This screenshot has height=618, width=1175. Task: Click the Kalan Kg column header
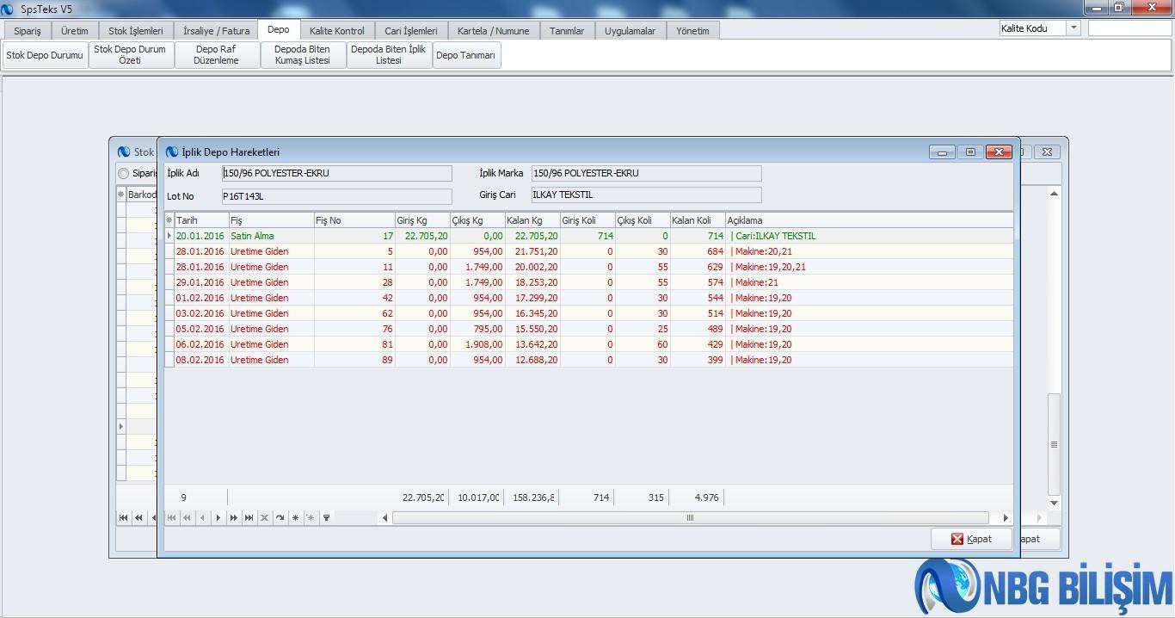click(532, 220)
